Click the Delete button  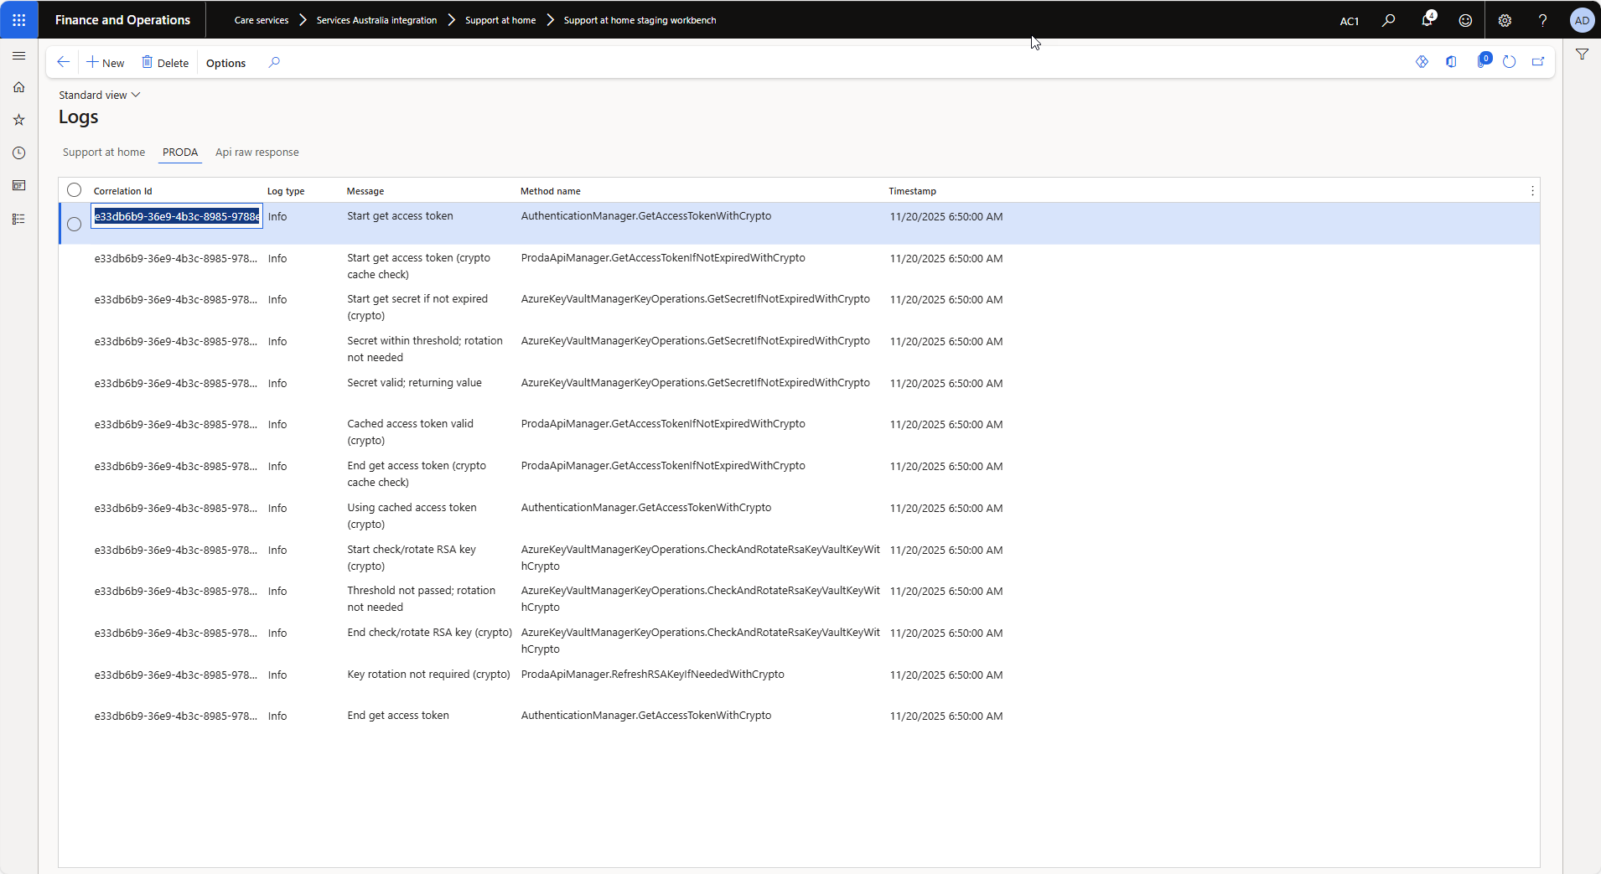[165, 63]
